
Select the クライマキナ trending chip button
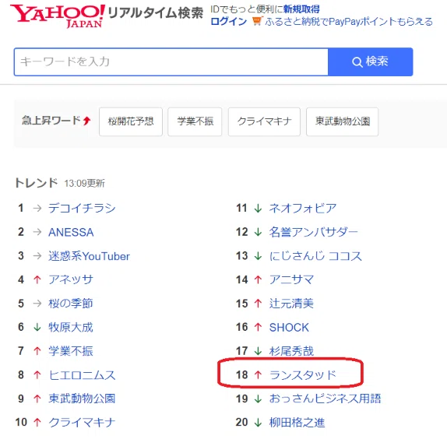click(x=264, y=121)
